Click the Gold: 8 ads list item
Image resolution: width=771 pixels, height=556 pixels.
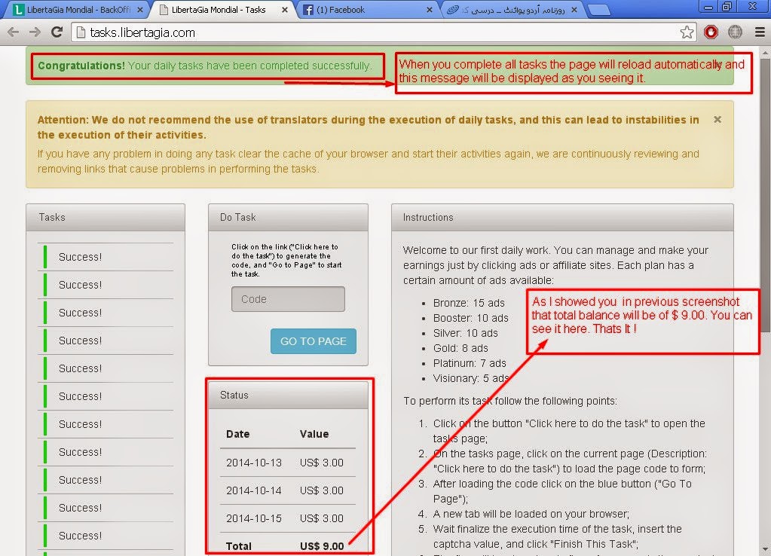460,349
